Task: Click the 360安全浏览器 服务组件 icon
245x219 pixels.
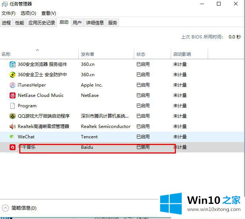Action: click(13, 64)
